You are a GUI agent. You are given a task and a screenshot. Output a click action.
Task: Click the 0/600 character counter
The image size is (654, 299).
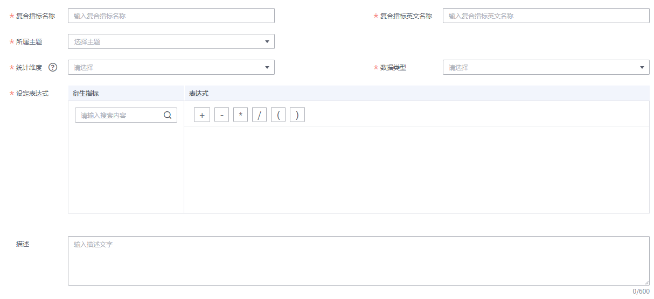coord(641,291)
